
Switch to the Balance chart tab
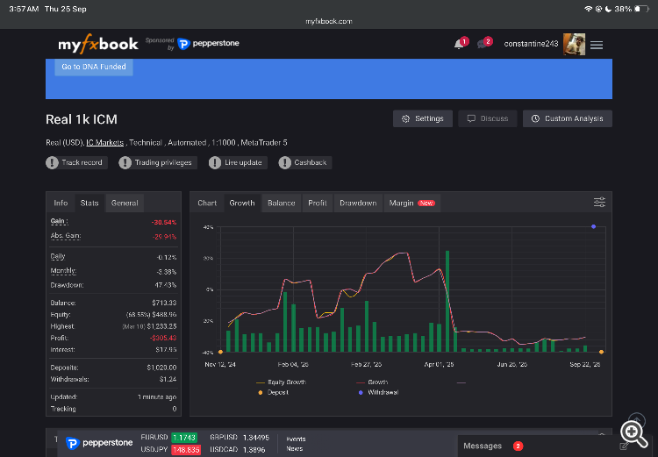point(281,204)
